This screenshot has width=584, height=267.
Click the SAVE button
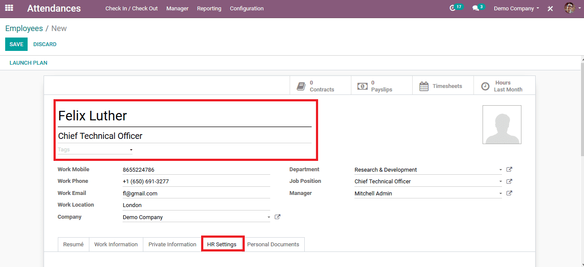pos(16,44)
